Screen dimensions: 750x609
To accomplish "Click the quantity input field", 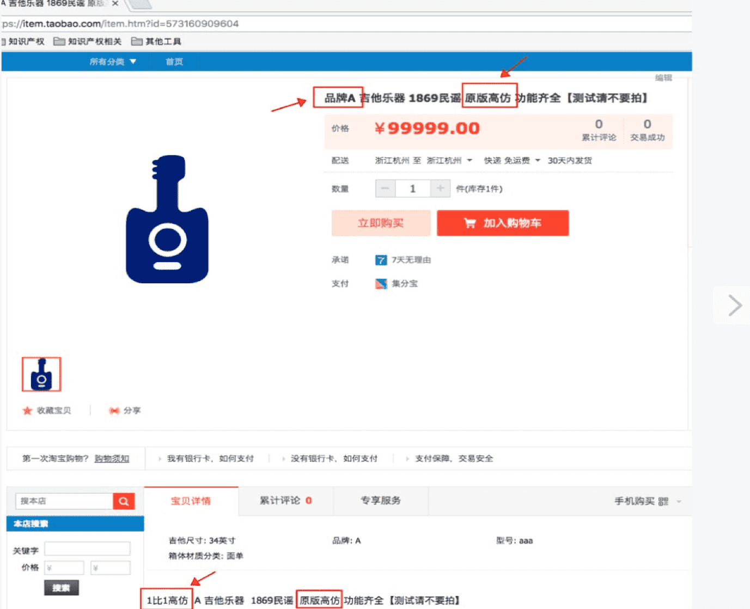I will [413, 188].
